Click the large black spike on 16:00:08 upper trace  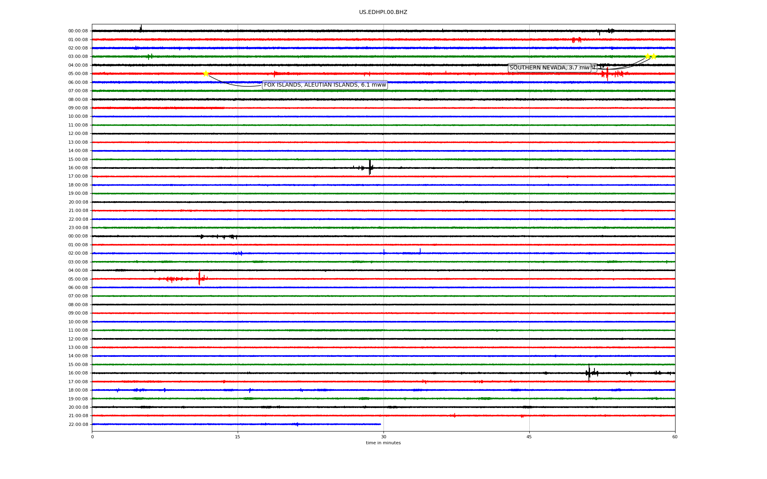coord(370,167)
